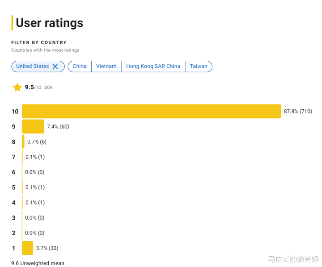Click the 9-star rating bar
Screen dimensions: 322x267
click(x=33, y=126)
